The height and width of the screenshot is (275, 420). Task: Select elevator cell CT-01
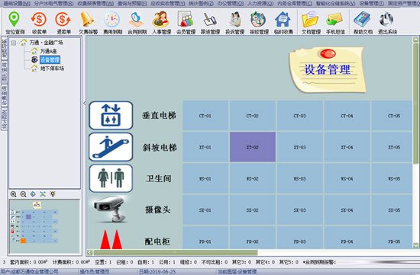(x=205, y=116)
